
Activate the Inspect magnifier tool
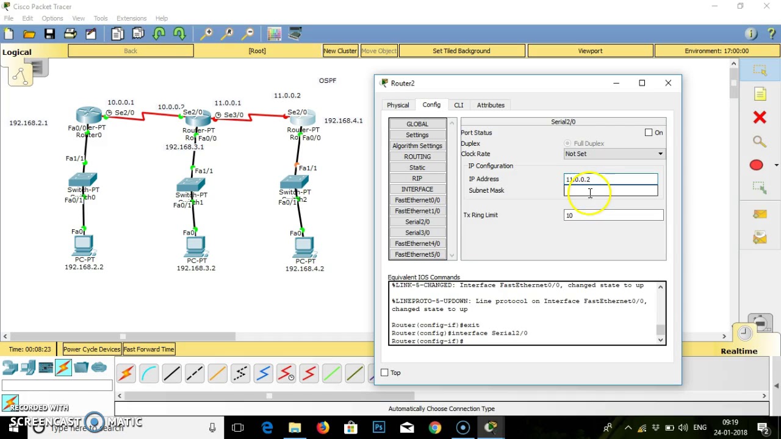click(x=760, y=141)
